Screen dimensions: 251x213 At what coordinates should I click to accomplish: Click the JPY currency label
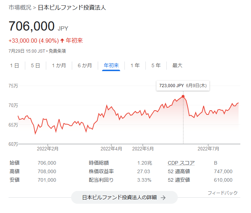click(63, 29)
